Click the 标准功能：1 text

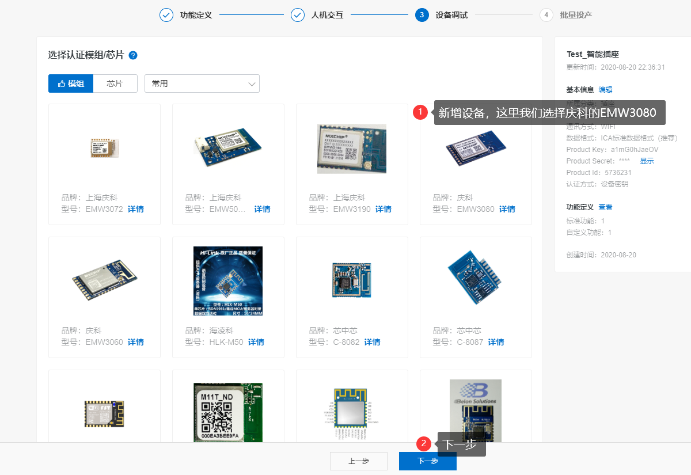tap(586, 221)
